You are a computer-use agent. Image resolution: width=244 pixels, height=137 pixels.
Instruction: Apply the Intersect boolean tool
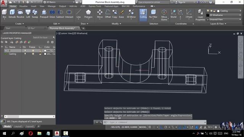69,14
